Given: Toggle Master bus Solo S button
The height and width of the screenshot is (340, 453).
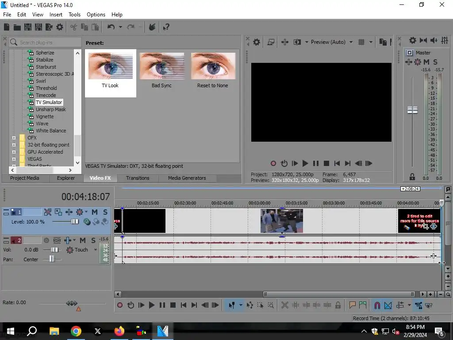Looking at the screenshot, I should point(435,62).
